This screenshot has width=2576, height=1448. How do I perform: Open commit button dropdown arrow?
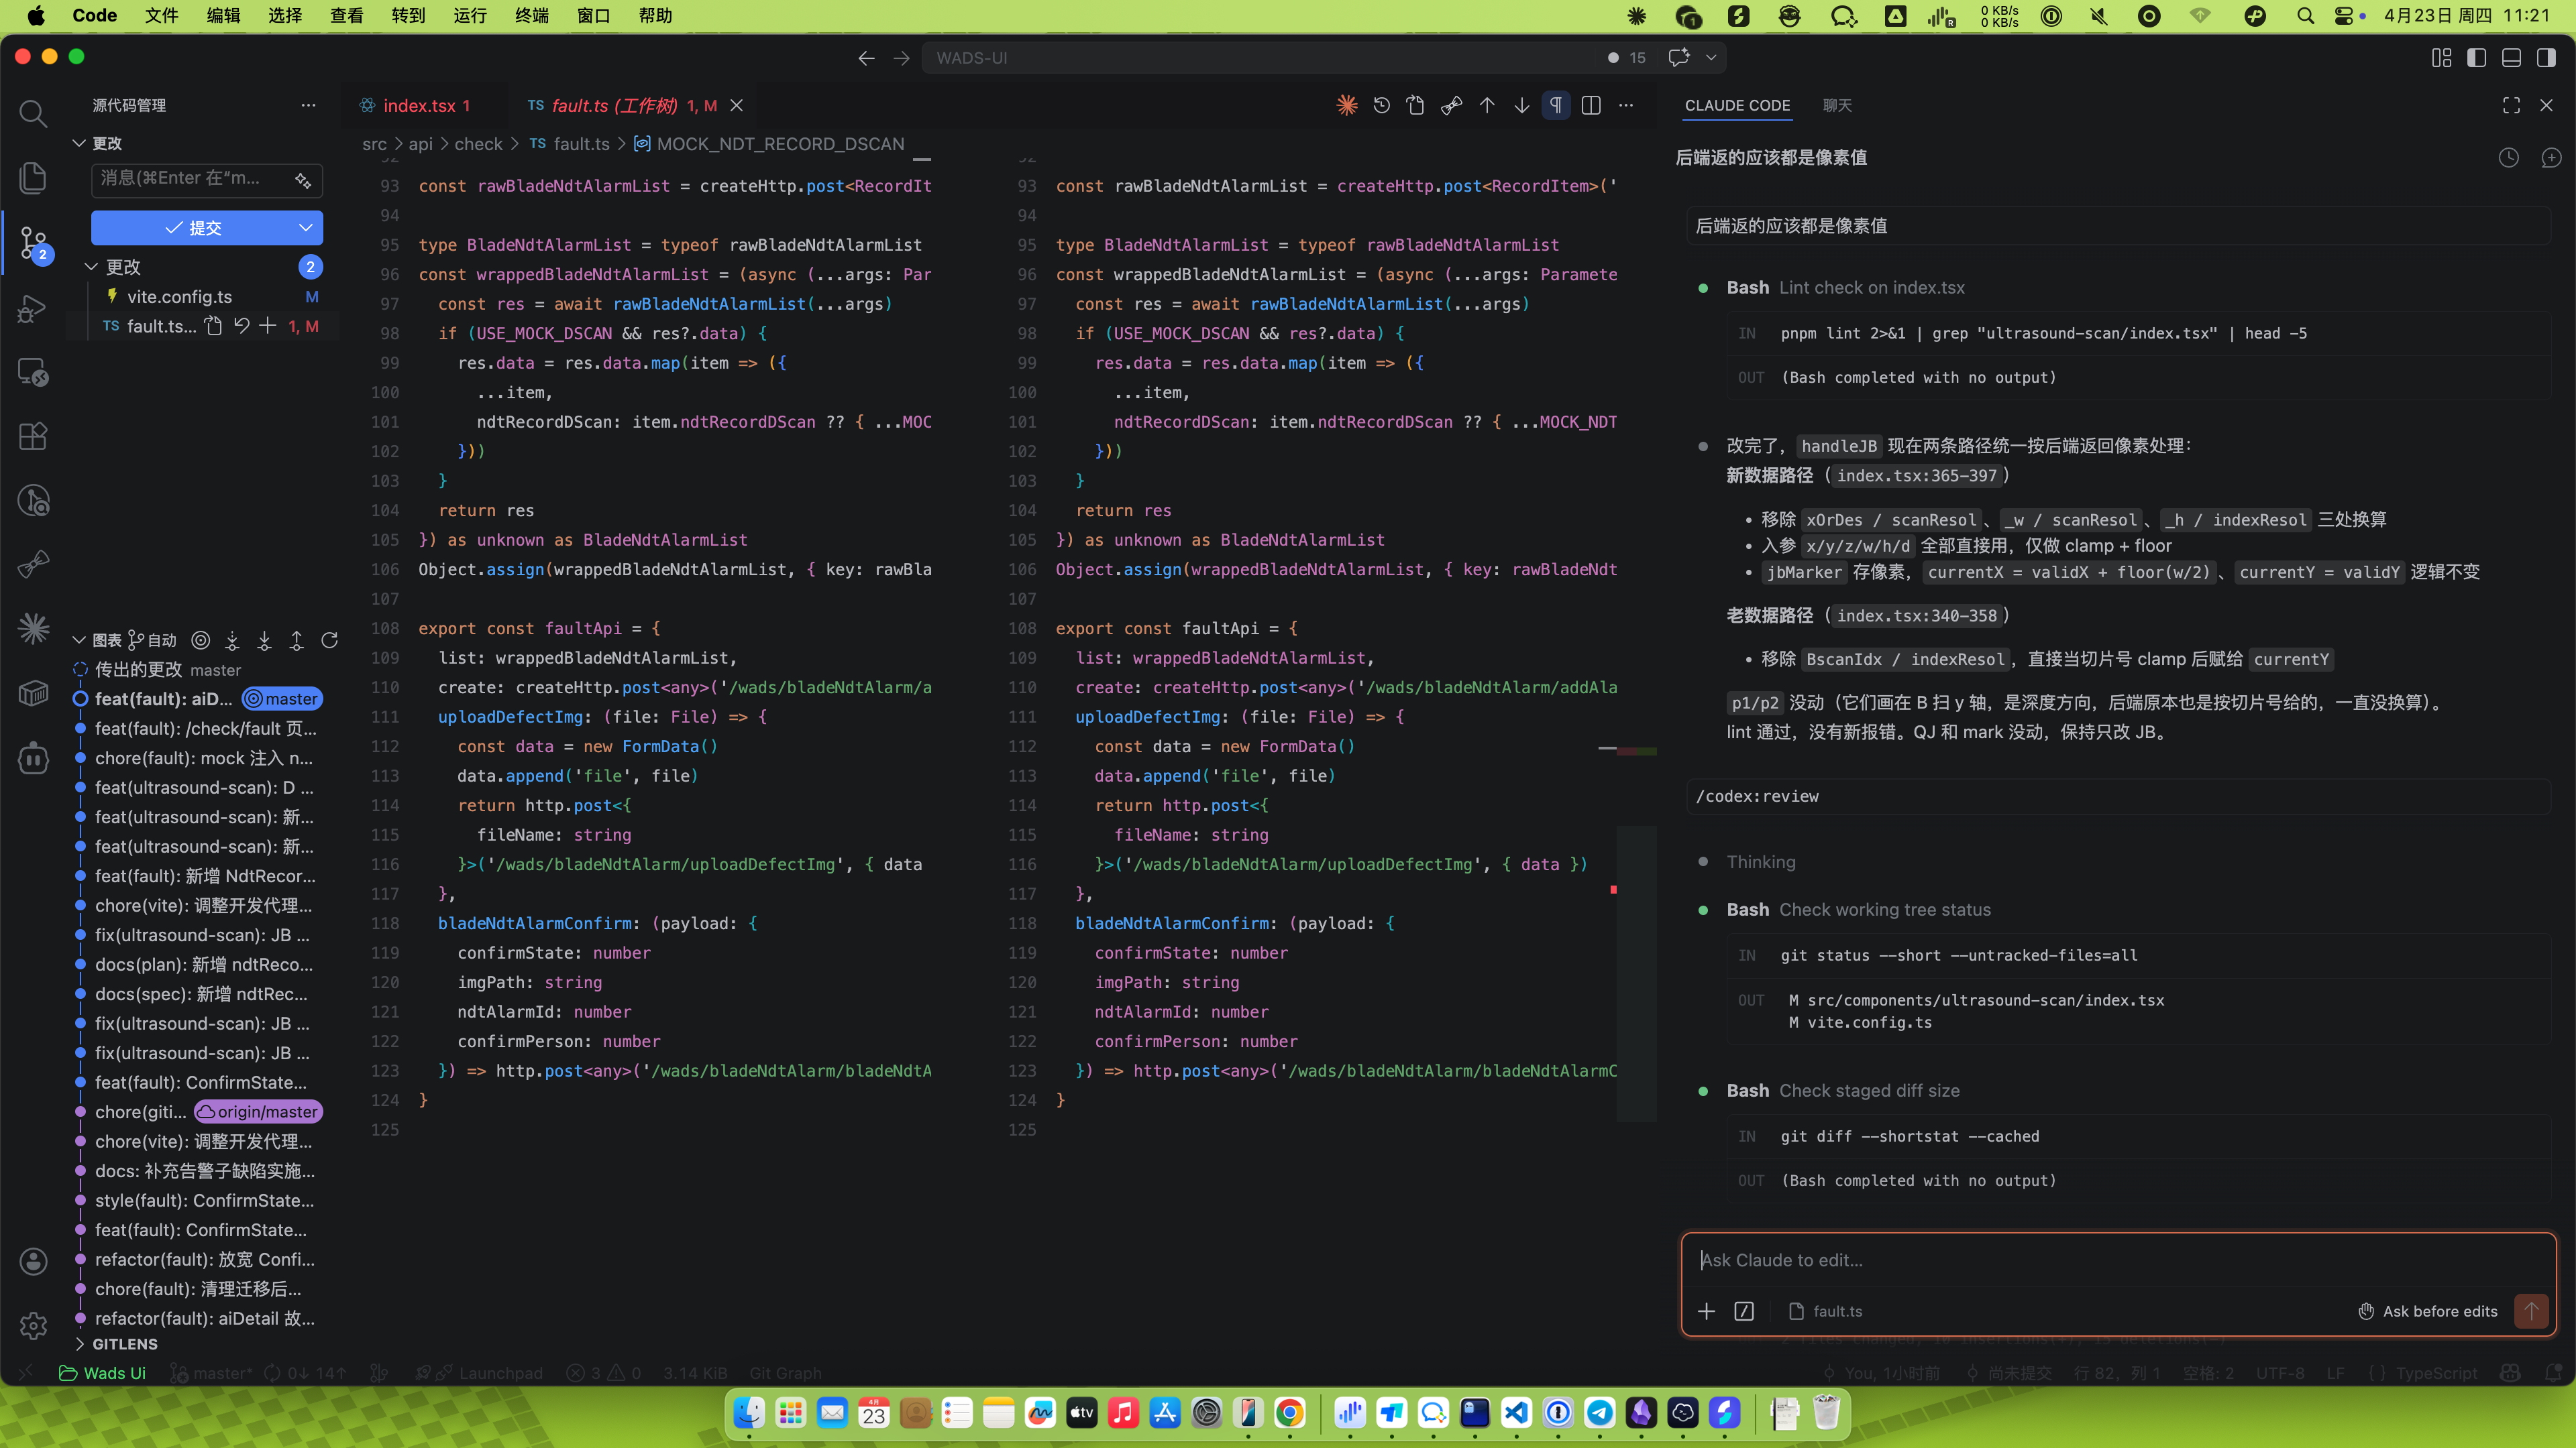pyautogui.click(x=305, y=228)
